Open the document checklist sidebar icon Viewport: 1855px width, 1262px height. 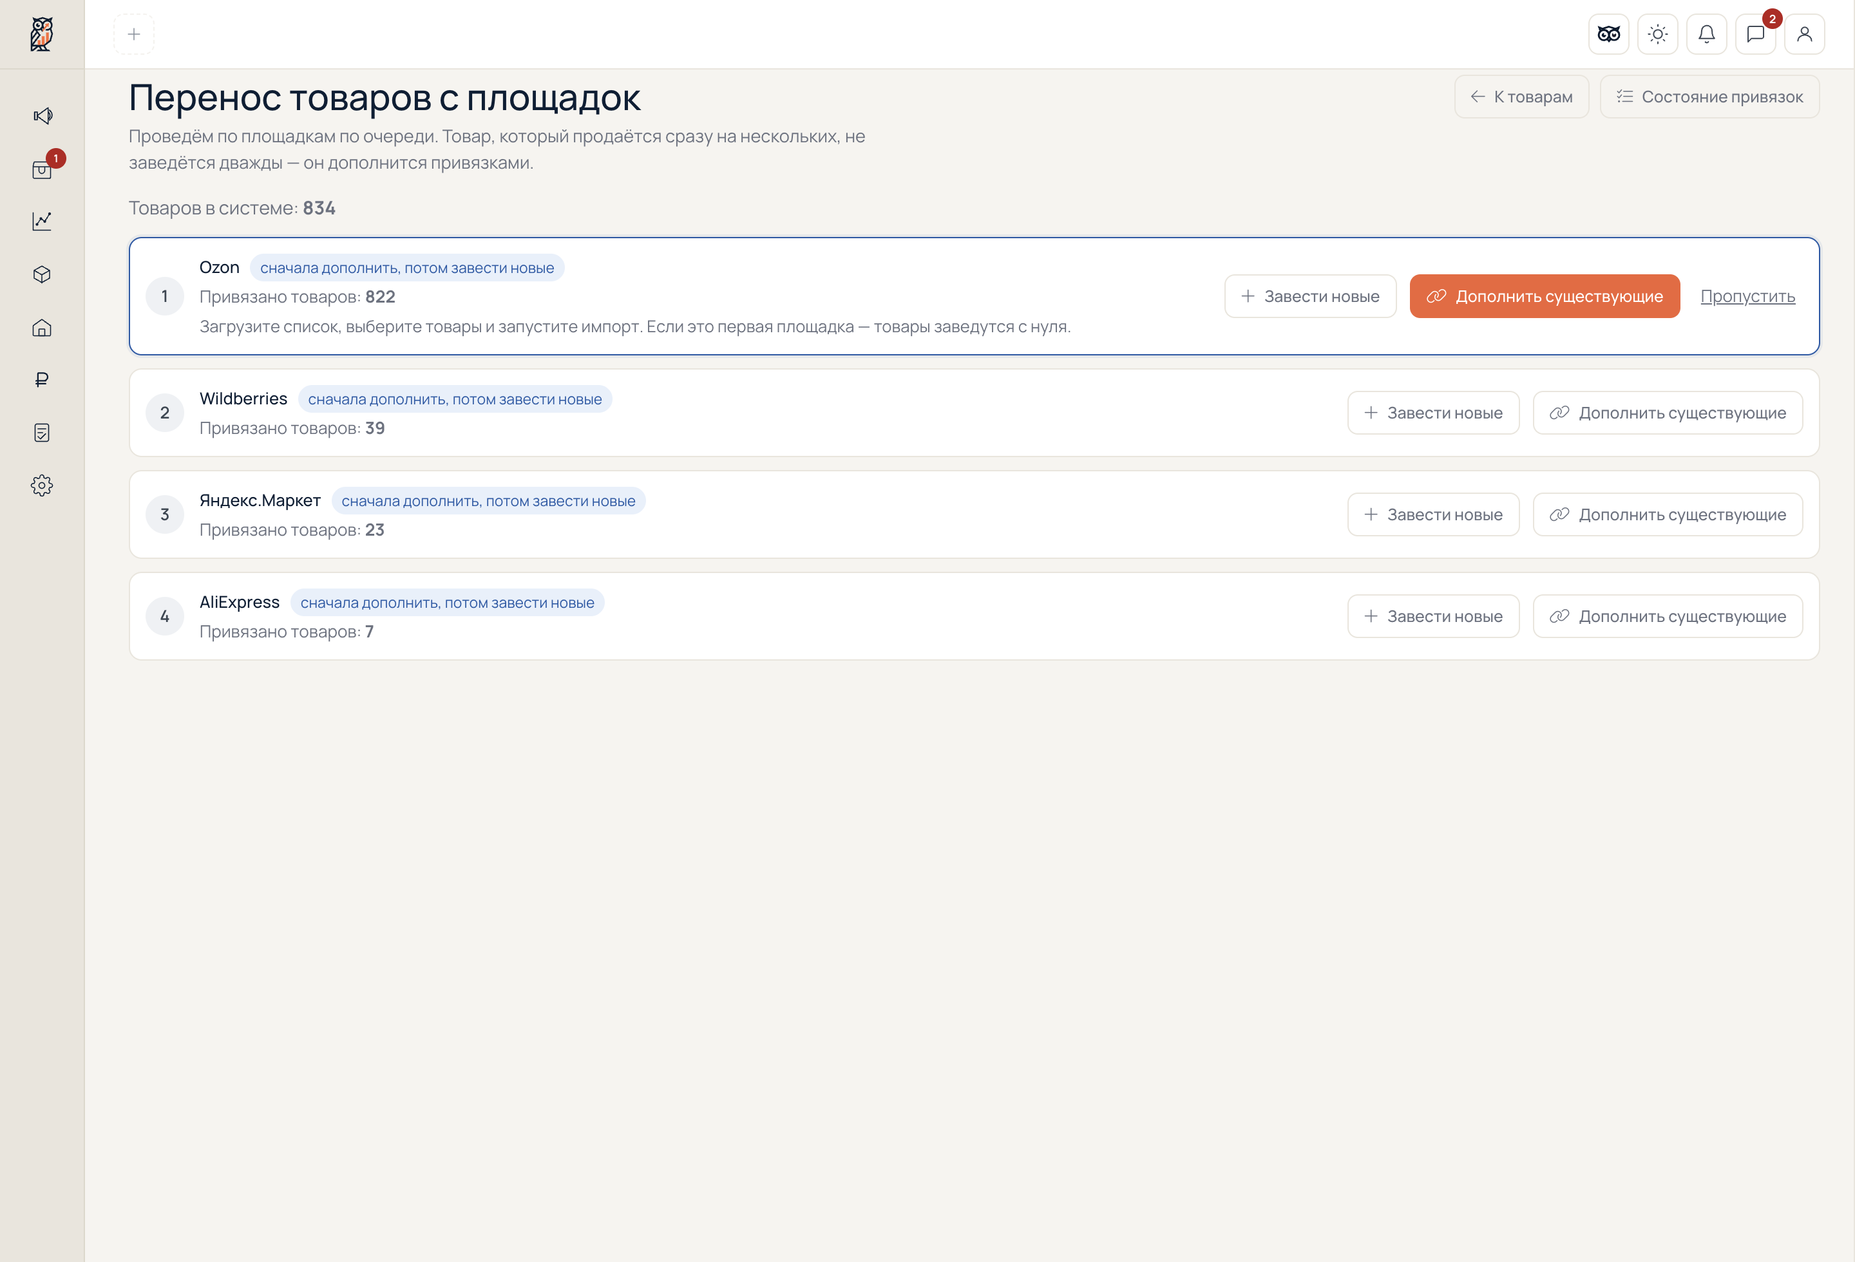pos(43,433)
